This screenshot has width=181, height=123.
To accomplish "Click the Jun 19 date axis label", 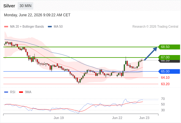I will 59,118.
